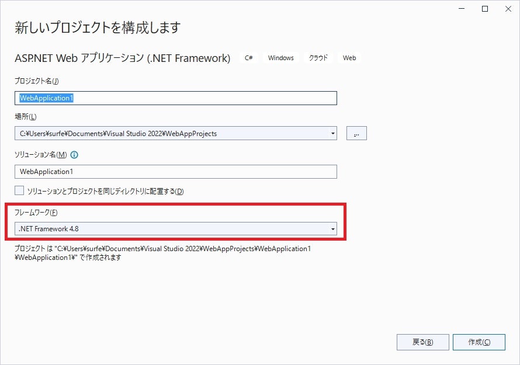Viewport: 520px width, 365px height.
Task: Click the ソリューション名(M) label
Action: tap(41, 155)
